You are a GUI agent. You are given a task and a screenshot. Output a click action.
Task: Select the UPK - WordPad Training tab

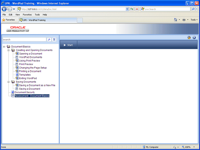[48, 20]
